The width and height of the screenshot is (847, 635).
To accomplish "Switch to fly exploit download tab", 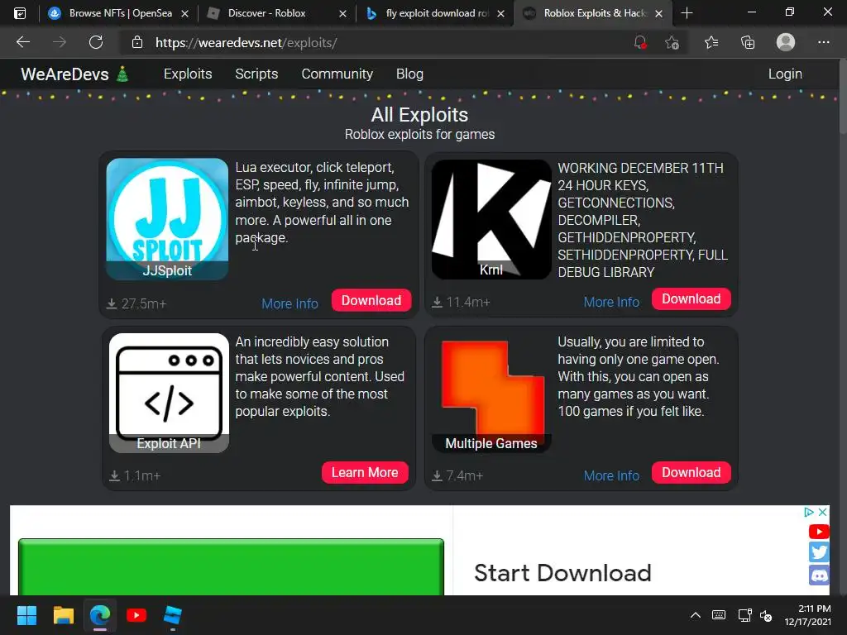I will click(434, 13).
